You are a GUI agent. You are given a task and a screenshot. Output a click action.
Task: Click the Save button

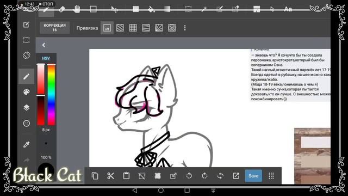[253, 176]
